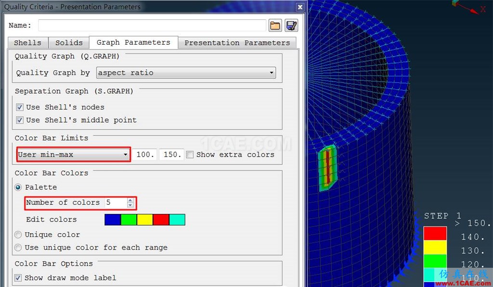Open the Presentation Parameters tab
The image size is (493, 287).
pos(237,43)
